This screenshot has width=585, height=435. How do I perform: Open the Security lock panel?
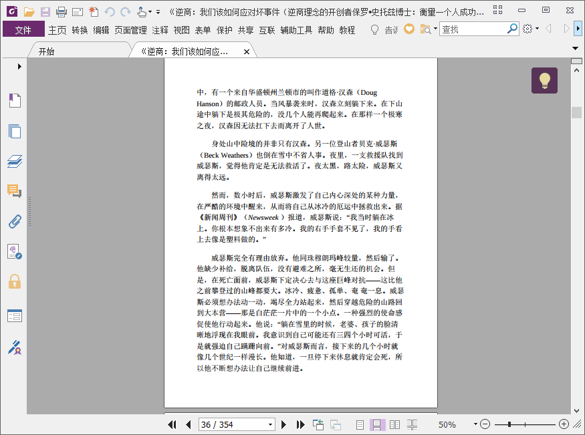pos(15,281)
